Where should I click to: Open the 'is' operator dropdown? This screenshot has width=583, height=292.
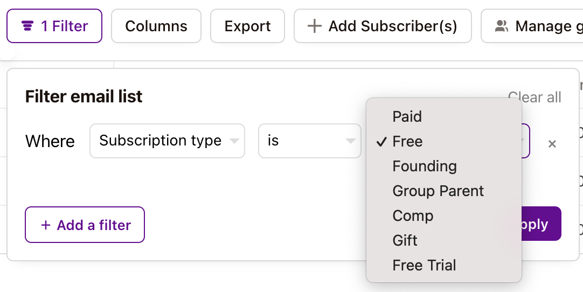pyautogui.click(x=310, y=141)
